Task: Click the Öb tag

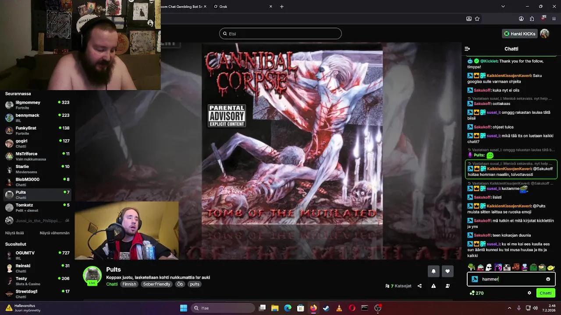Action: (180, 284)
